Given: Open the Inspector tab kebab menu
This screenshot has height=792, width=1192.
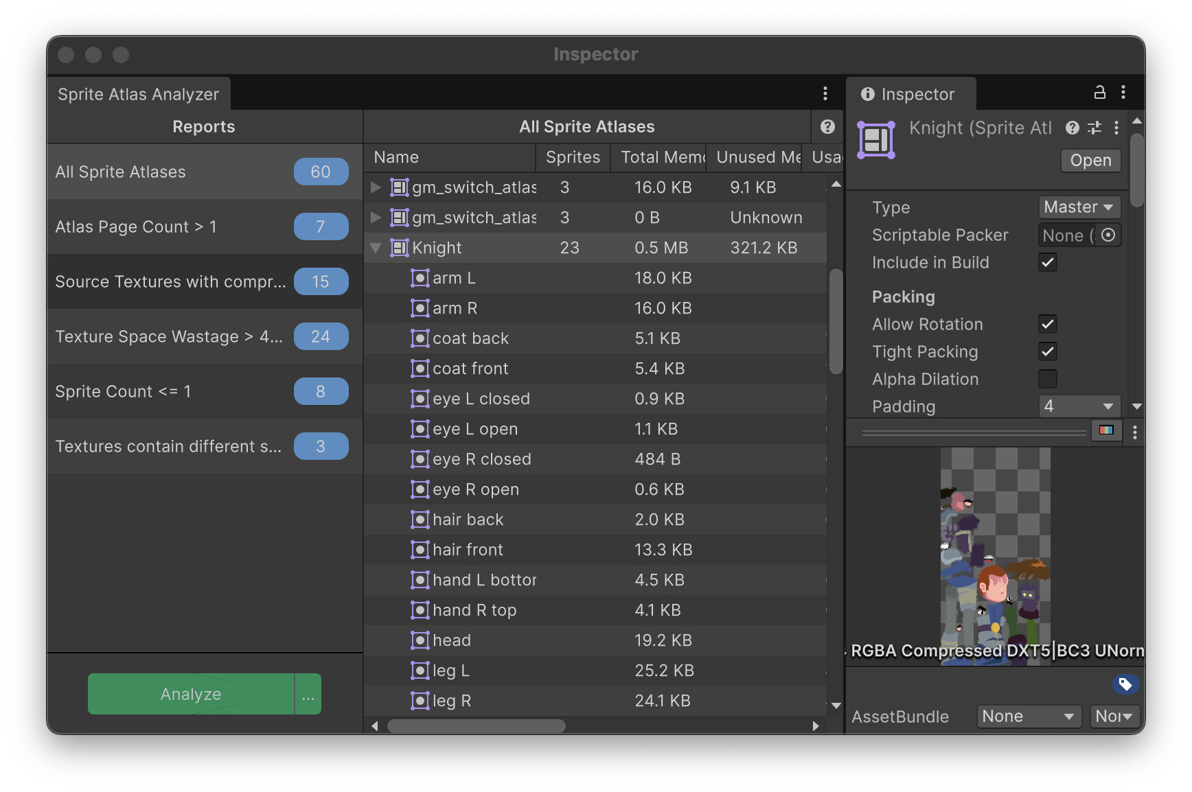Looking at the screenshot, I should 1123,93.
